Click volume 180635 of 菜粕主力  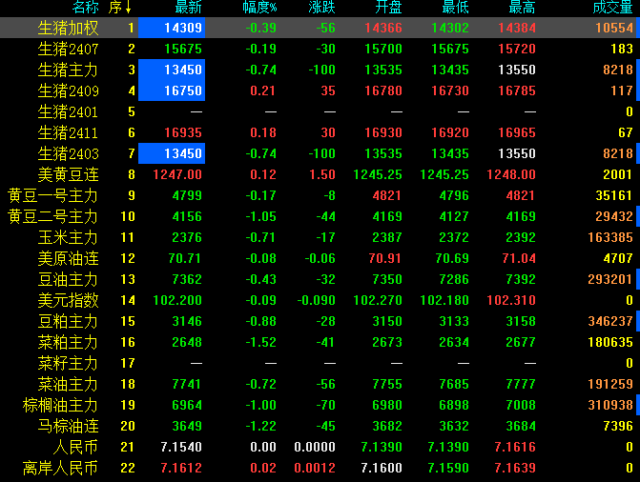(610, 343)
